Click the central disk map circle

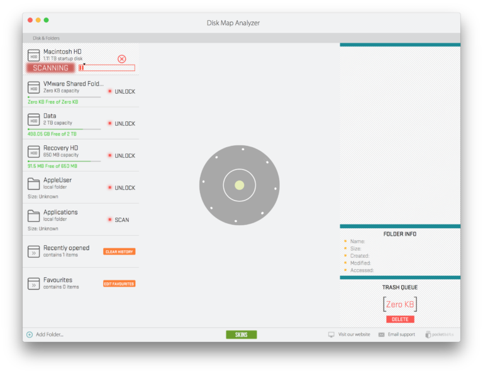(240, 185)
